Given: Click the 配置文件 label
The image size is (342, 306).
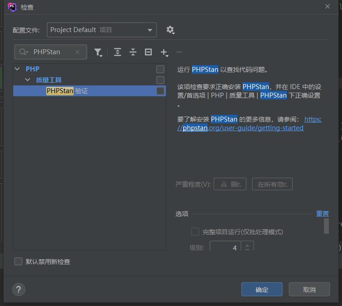Looking at the screenshot, I should coord(26,30).
